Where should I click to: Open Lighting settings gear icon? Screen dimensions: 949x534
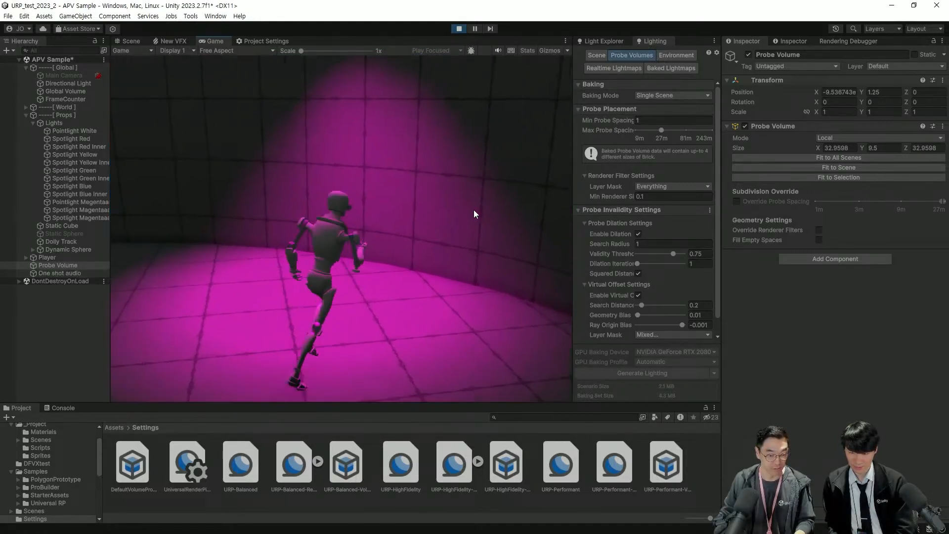(x=716, y=52)
